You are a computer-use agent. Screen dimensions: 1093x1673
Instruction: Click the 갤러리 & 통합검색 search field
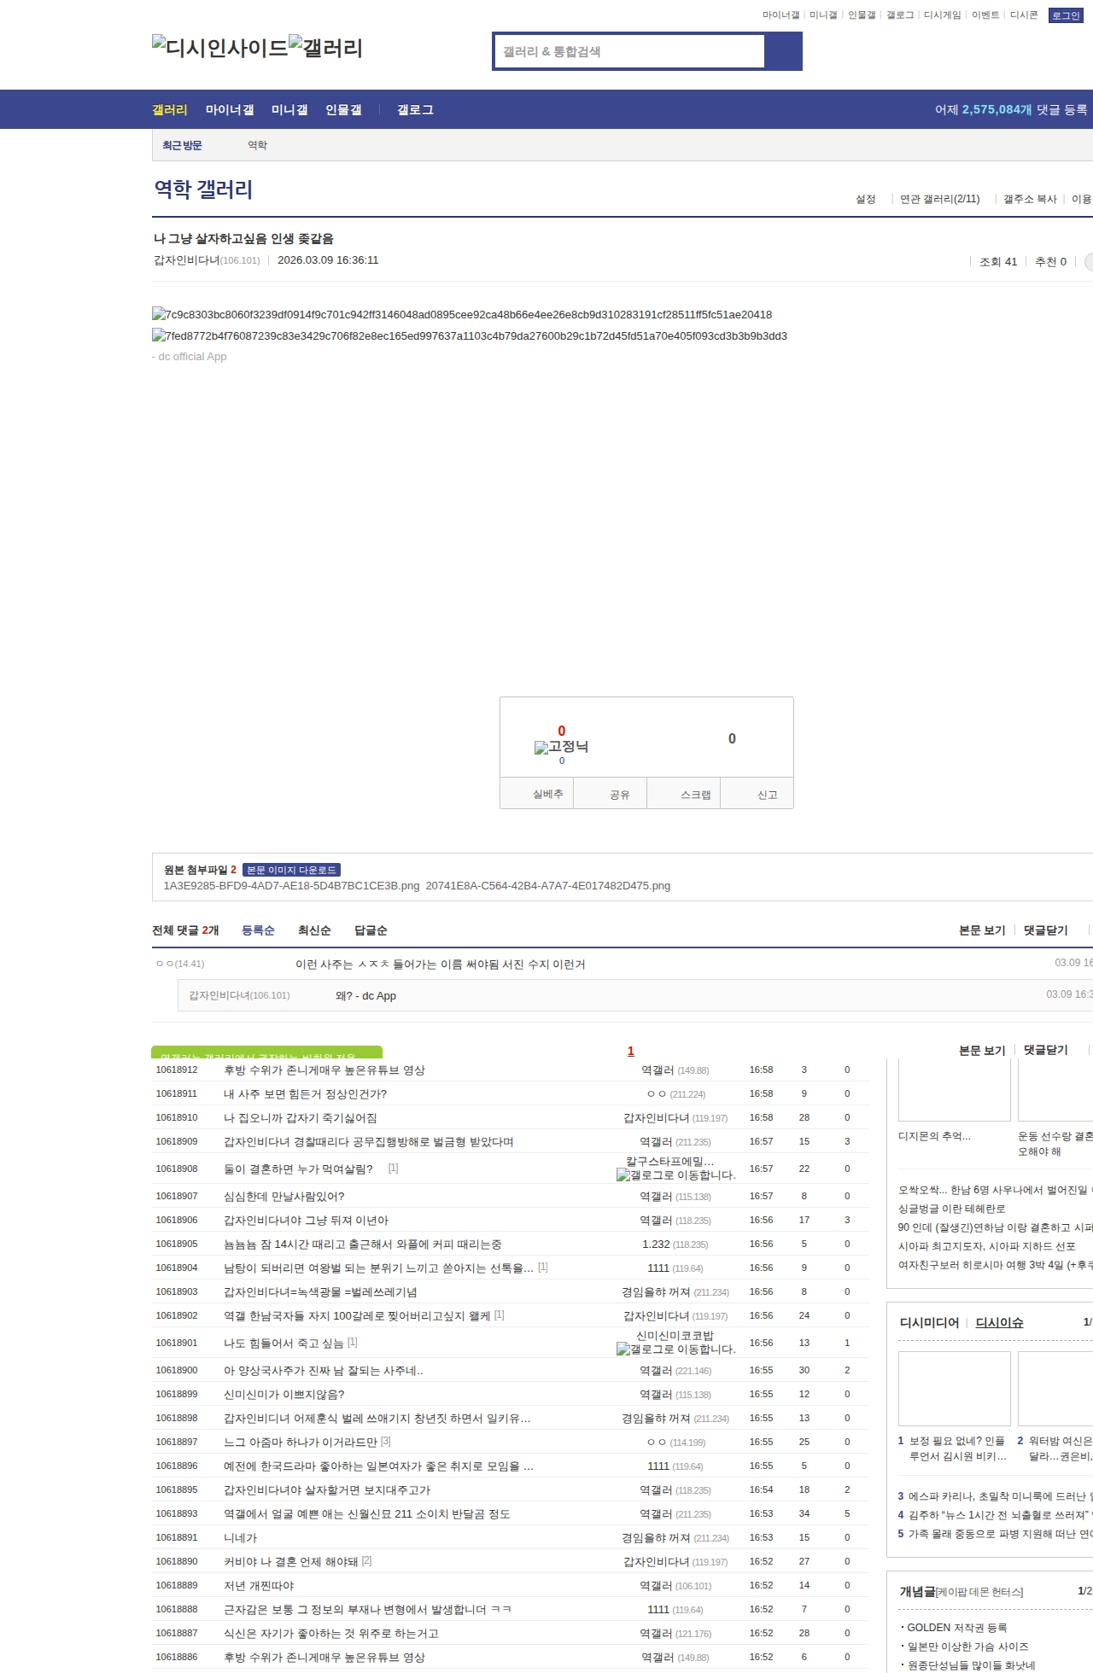pyautogui.click(x=630, y=51)
